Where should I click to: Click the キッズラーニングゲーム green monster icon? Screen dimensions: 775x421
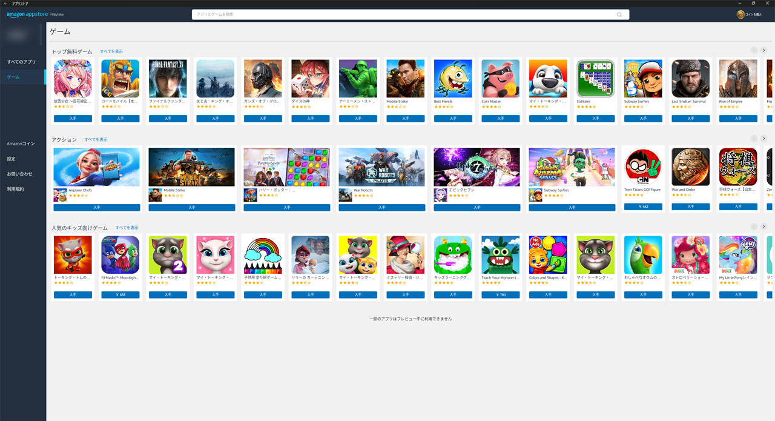point(453,255)
